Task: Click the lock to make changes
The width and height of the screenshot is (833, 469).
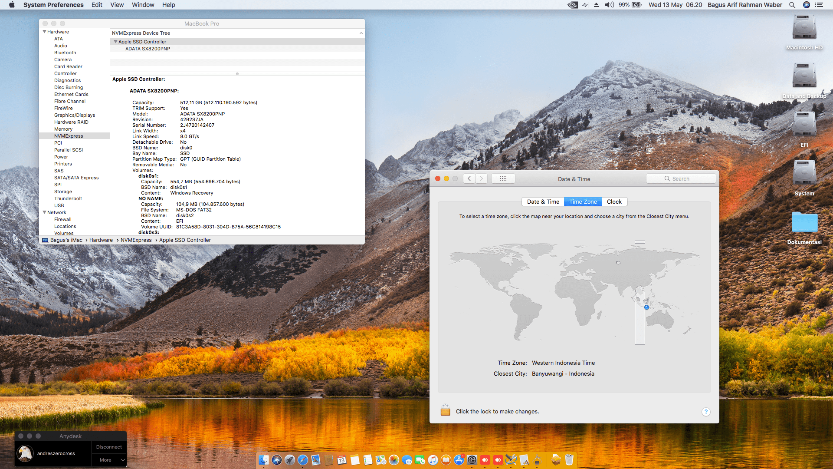Action: [445, 410]
